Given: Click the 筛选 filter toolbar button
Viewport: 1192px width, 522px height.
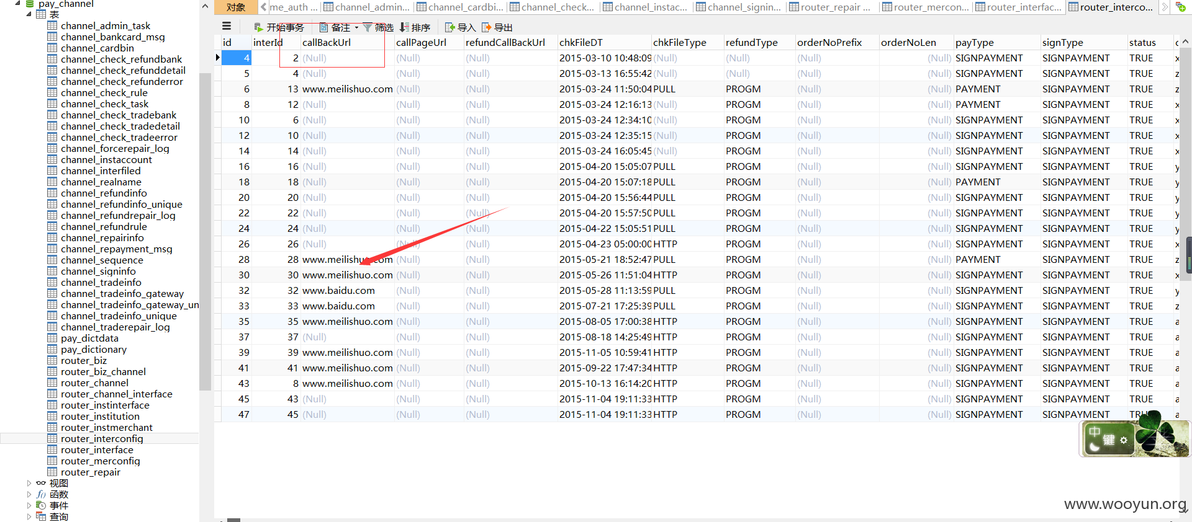Looking at the screenshot, I should tap(378, 27).
